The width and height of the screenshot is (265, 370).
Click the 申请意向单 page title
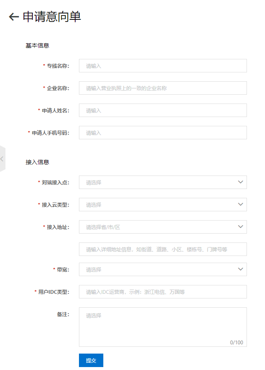point(52,17)
